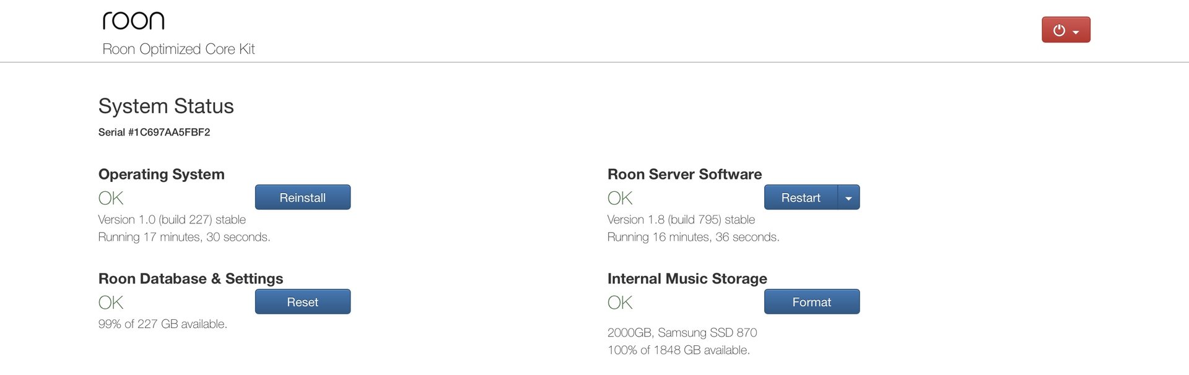Click Format for Internal Music Storage
The image size is (1189, 375).
point(811,302)
